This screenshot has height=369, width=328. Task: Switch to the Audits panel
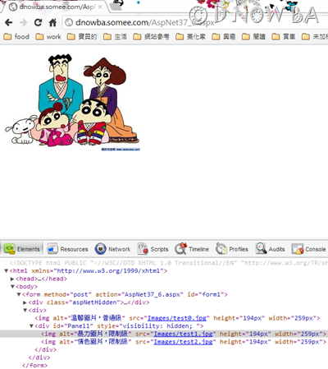[x=271, y=249]
